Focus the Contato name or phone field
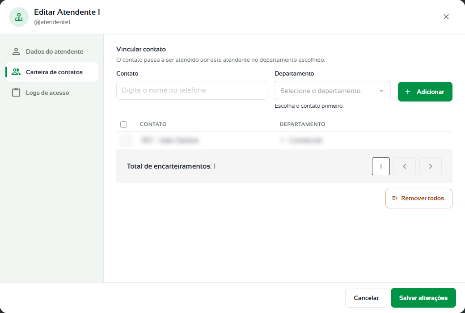The width and height of the screenshot is (465, 313). click(191, 90)
